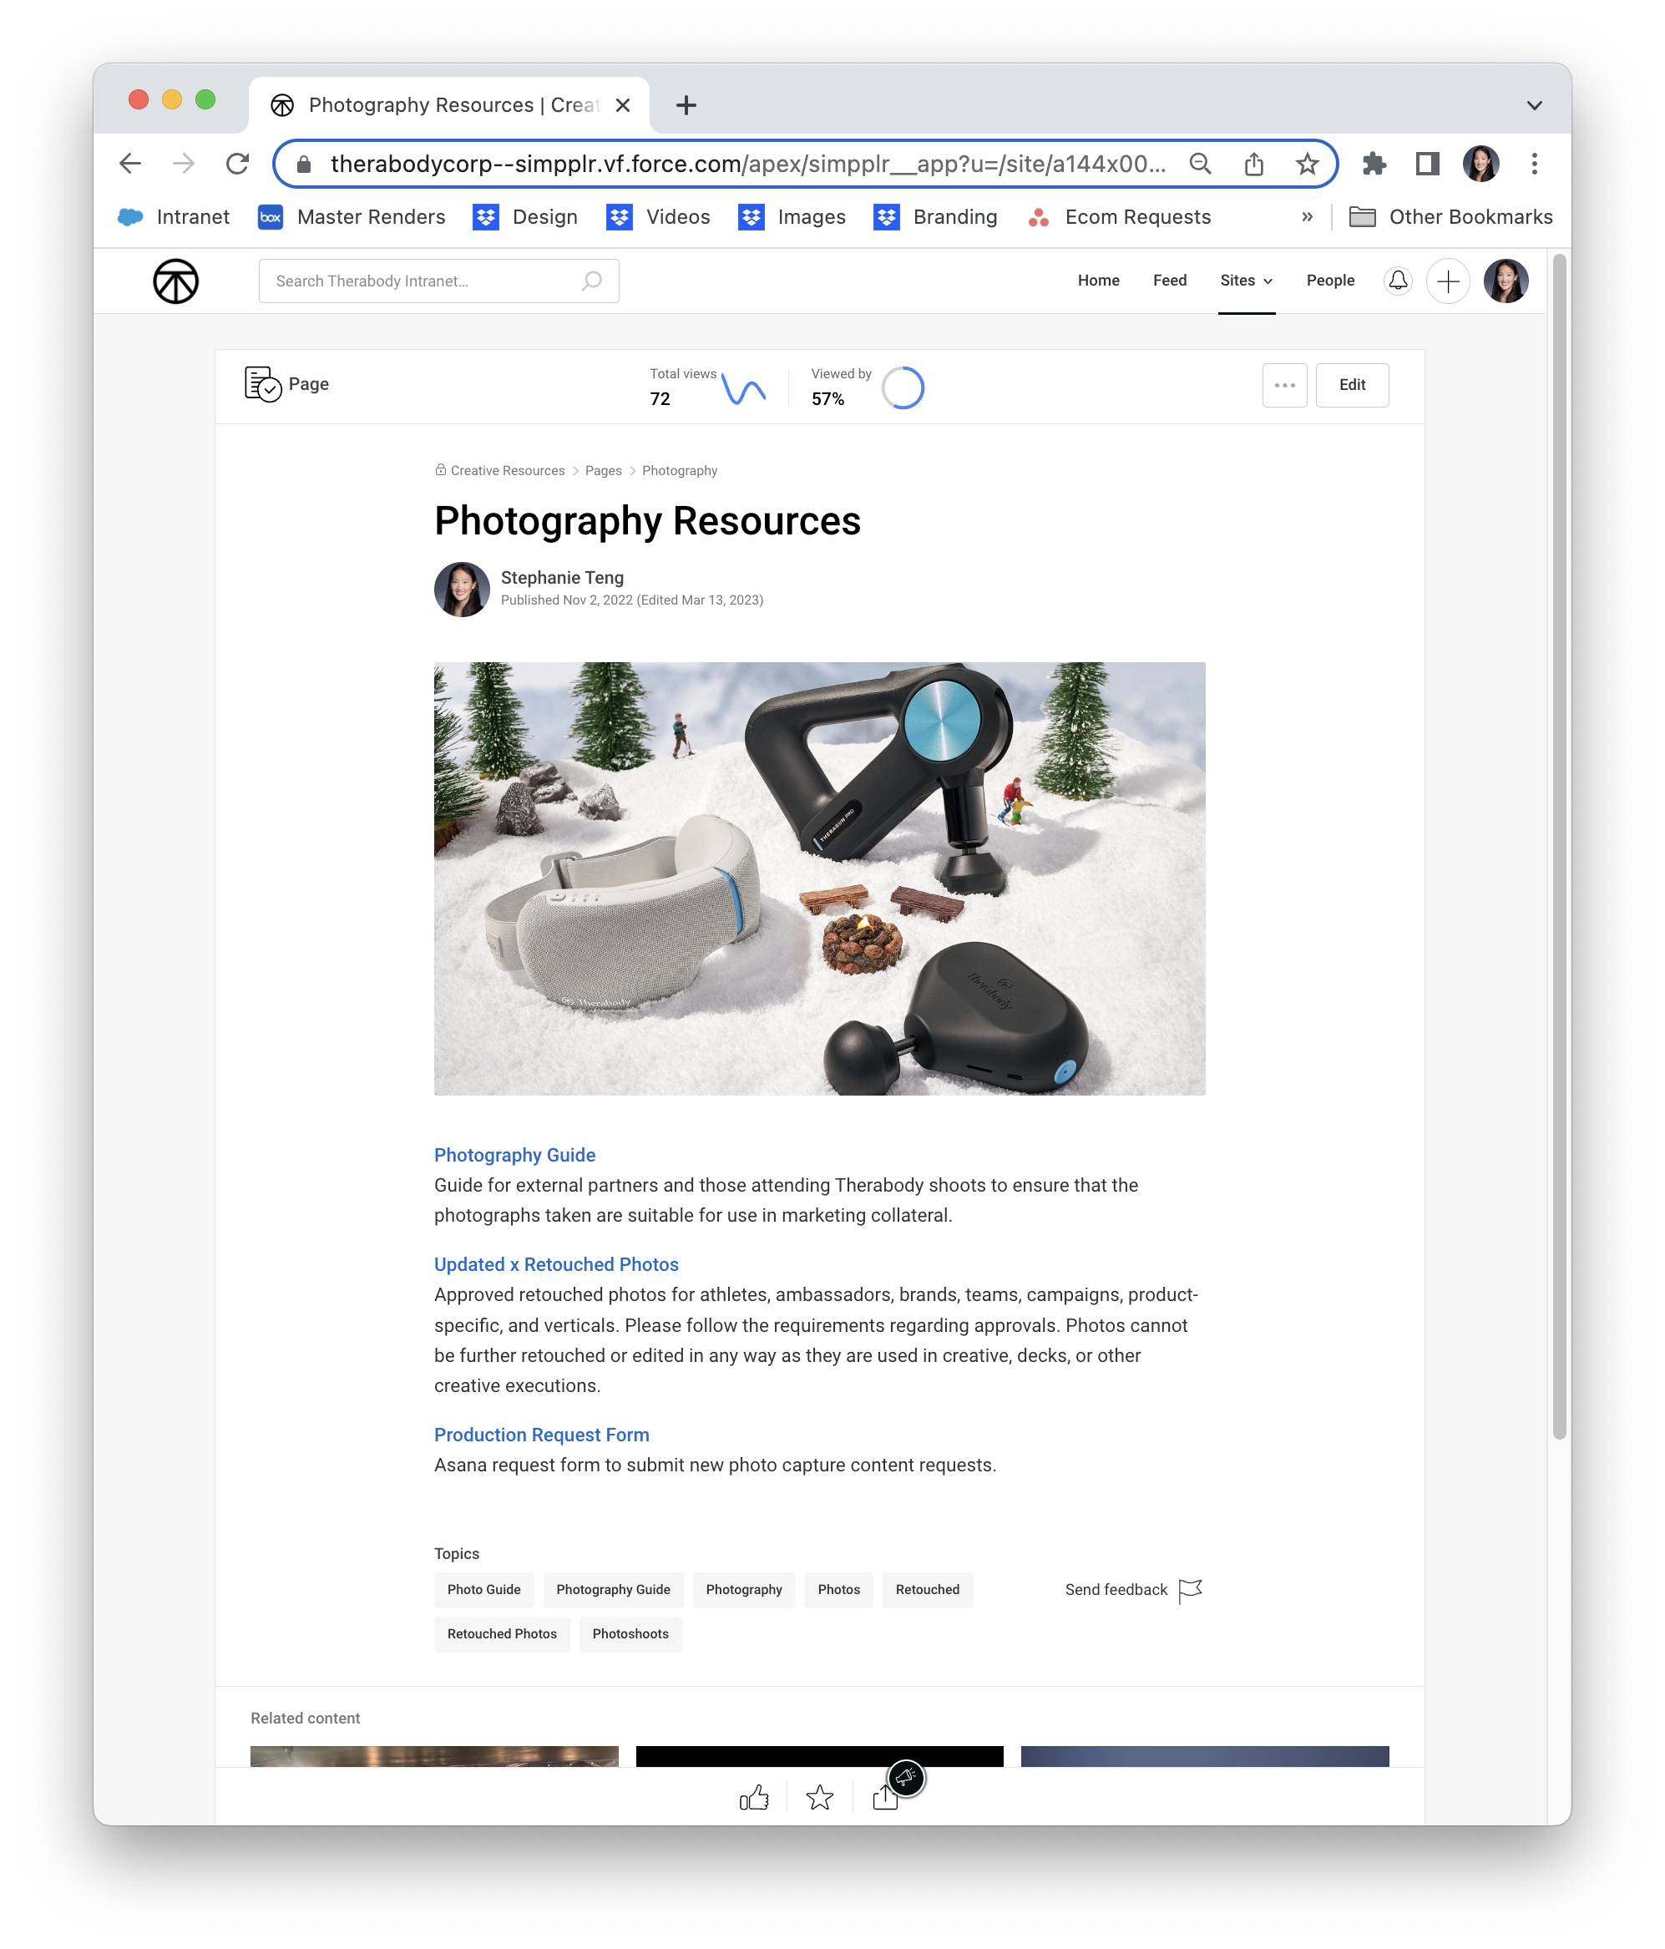Expand the Sites dropdown menu

point(1246,281)
